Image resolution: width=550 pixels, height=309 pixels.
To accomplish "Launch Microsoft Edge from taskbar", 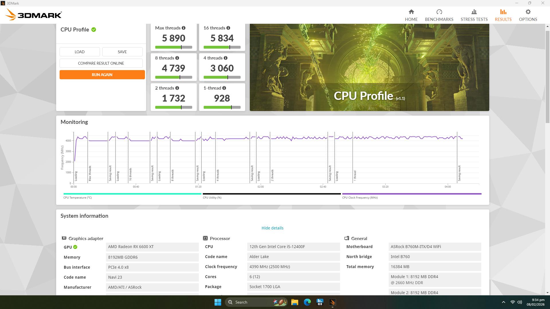I will (x=307, y=302).
